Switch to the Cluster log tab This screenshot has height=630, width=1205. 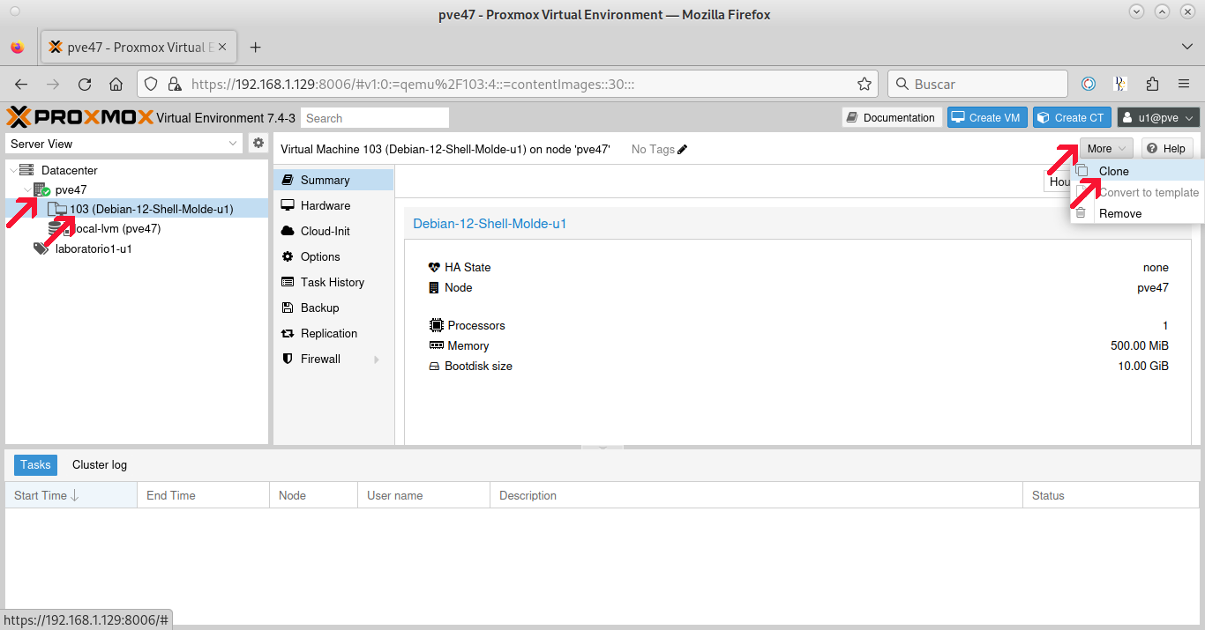pos(100,464)
